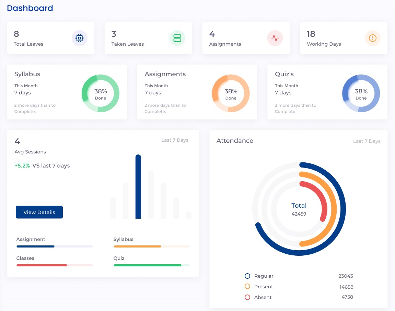Click the Quiz green progress bar
395x311 pixels.
point(151,265)
